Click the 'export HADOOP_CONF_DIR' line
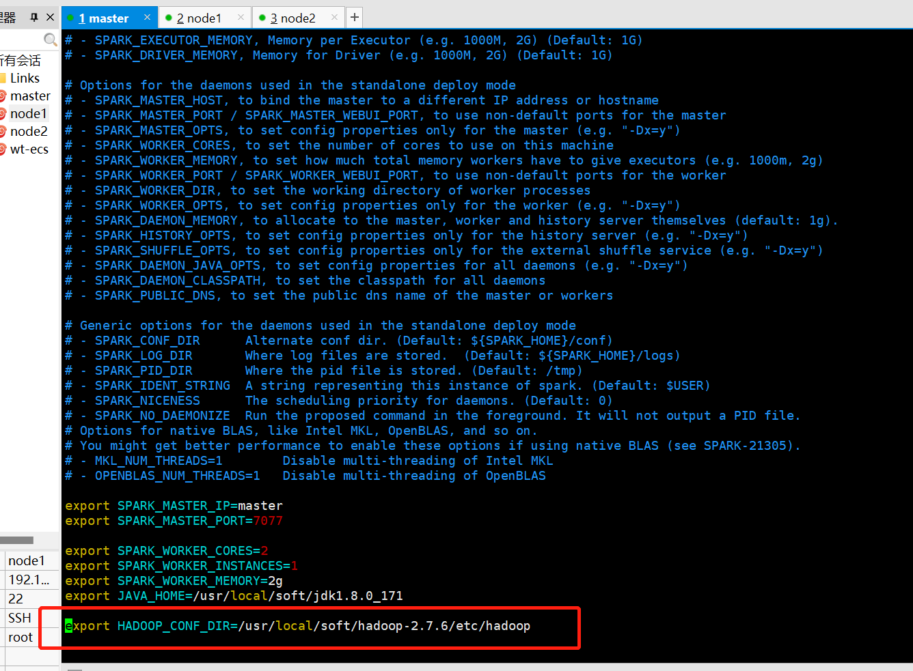 tap(298, 626)
